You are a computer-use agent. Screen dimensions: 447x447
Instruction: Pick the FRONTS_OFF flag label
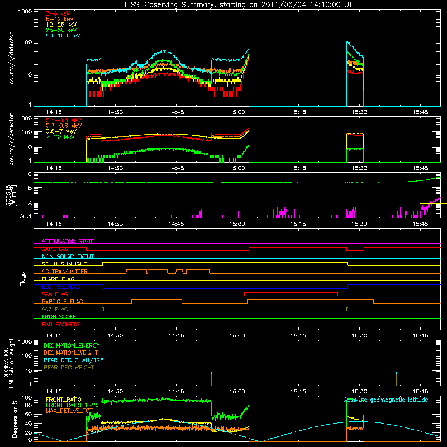point(59,316)
